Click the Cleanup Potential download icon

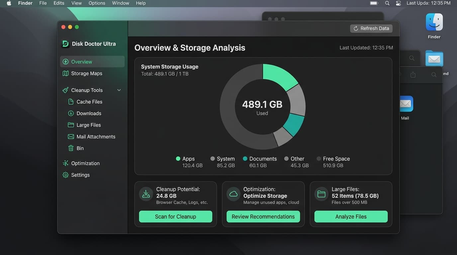(146, 194)
